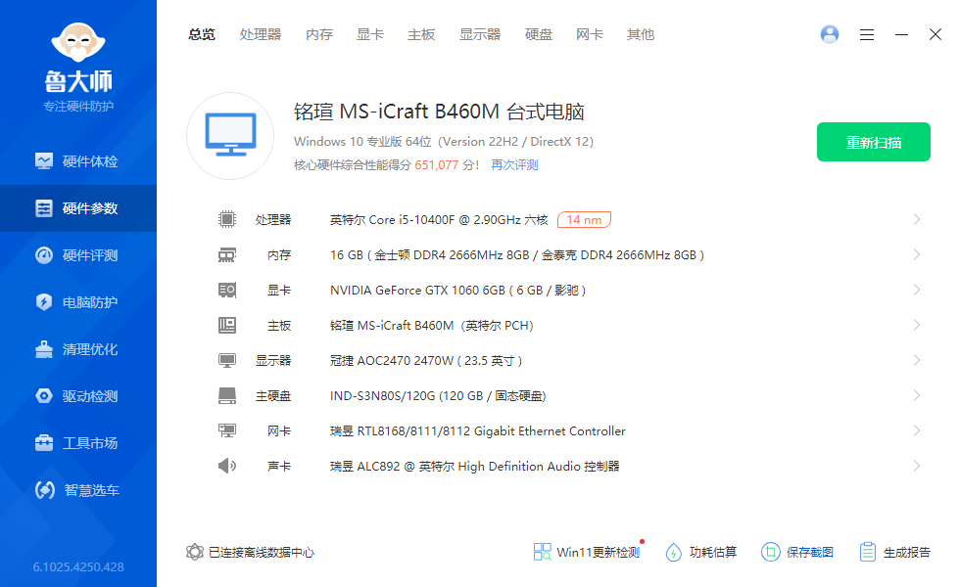Click the desktop computer monitor icon
Screen dimensions: 960x587
(x=230, y=136)
